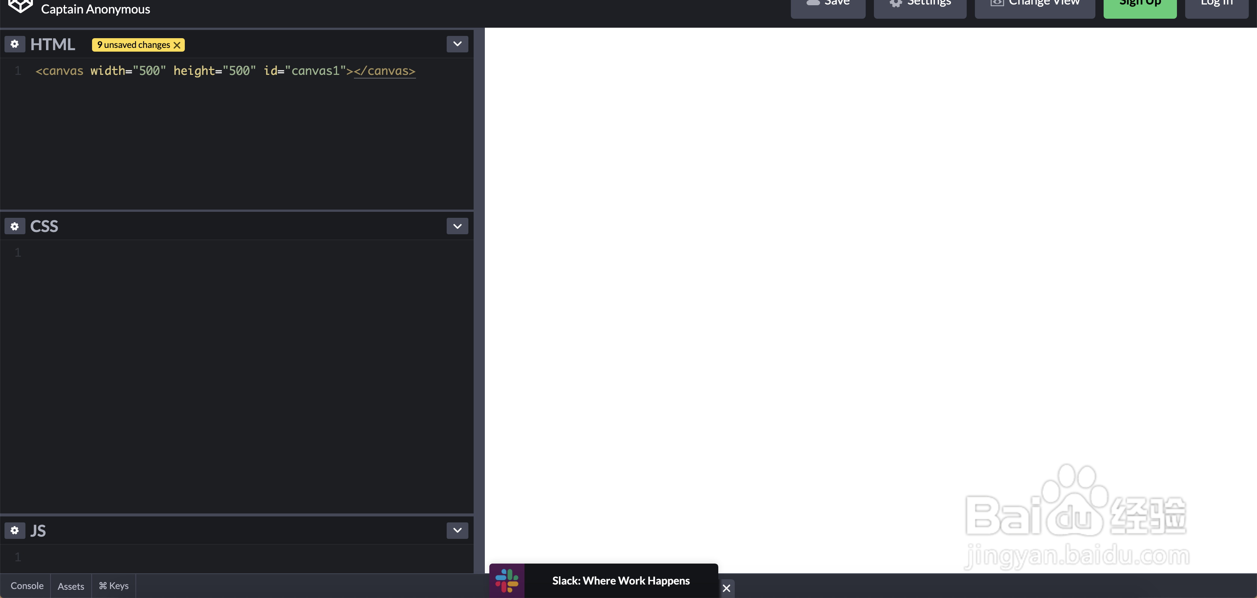Collapse the CSS panel dropdown arrow

tap(457, 226)
